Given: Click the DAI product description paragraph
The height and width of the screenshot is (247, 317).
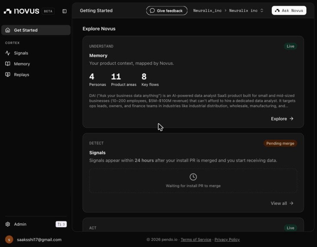Looking at the screenshot, I should click(x=192, y=101).
